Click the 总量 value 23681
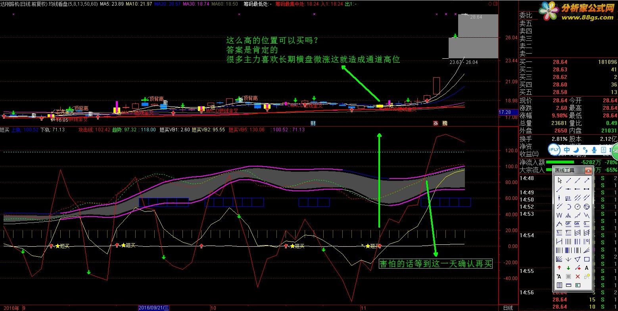The height and width of the screenshot is (311, 618). pyautogui.click(x=559, y=123)
